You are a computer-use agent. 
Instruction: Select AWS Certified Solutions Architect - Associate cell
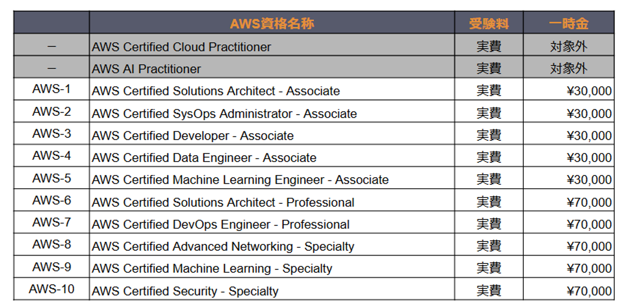215,91
